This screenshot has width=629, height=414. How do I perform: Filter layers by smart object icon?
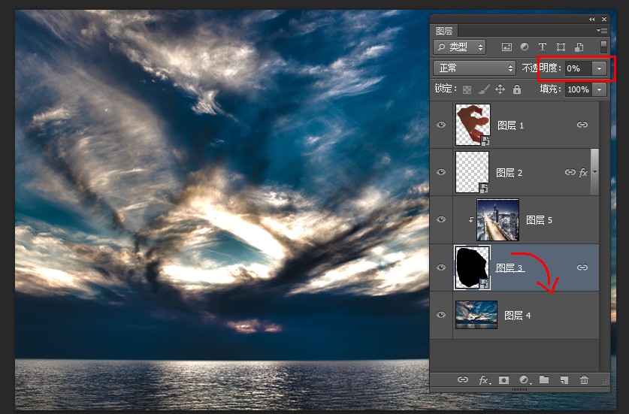pyautogui.click(x=579, y=47)
